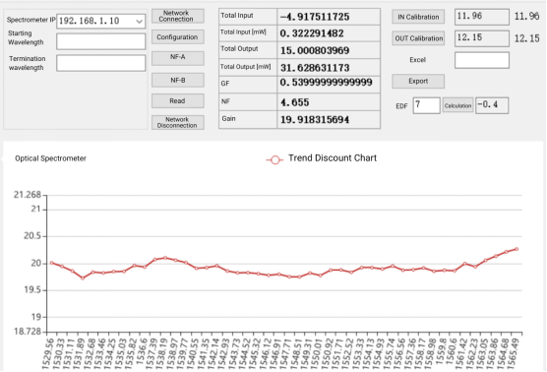
Task: Start IN Calibration
Action: click(418, 17)
